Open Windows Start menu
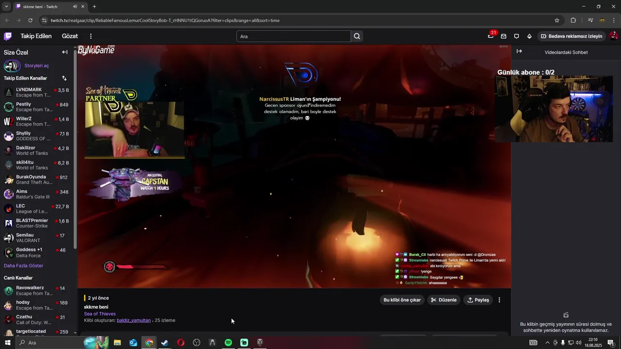 [7, 343]
